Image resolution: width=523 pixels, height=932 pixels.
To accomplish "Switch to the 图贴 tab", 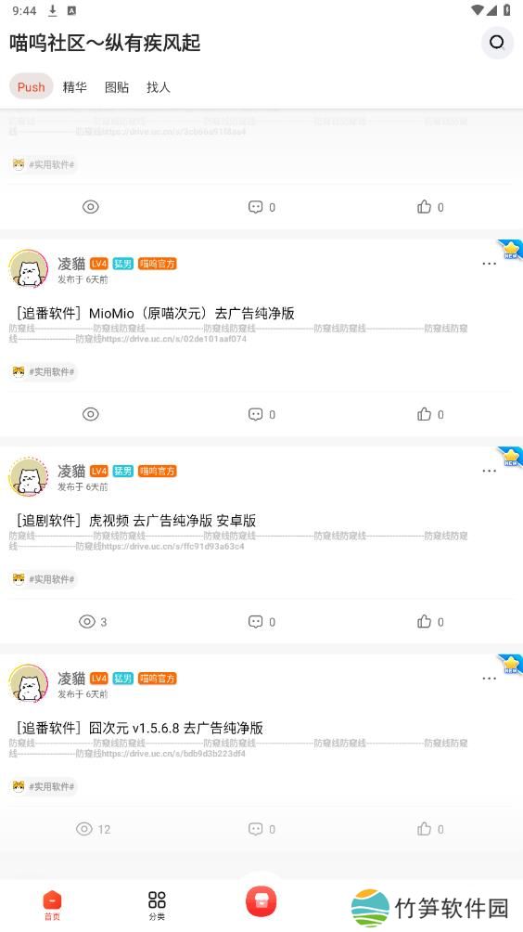I will pos(116,86).
